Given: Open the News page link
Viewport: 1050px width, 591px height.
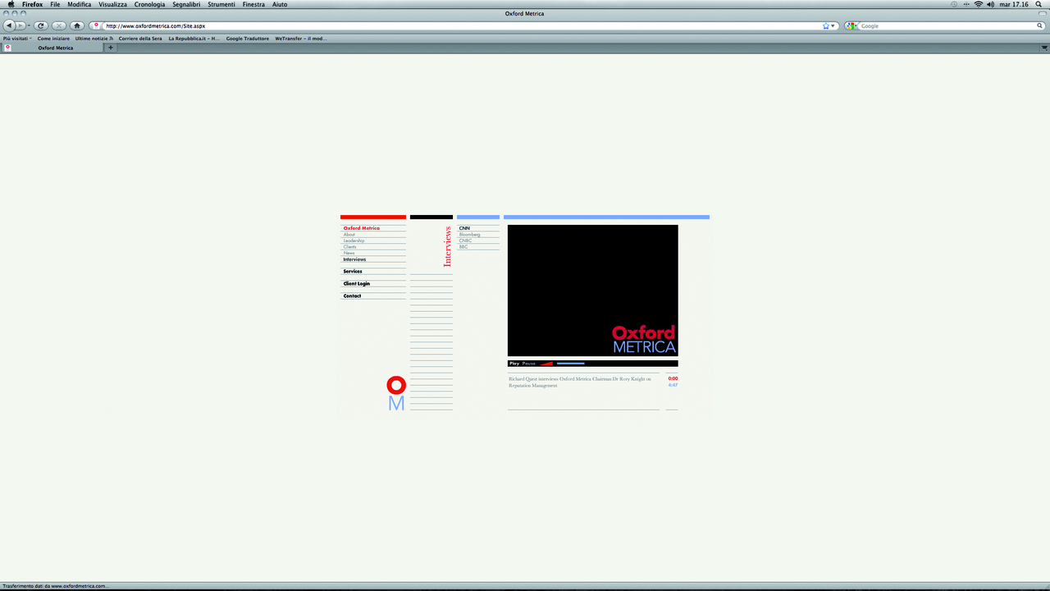Looking at the screenshot, I should (x=349, y=253).
